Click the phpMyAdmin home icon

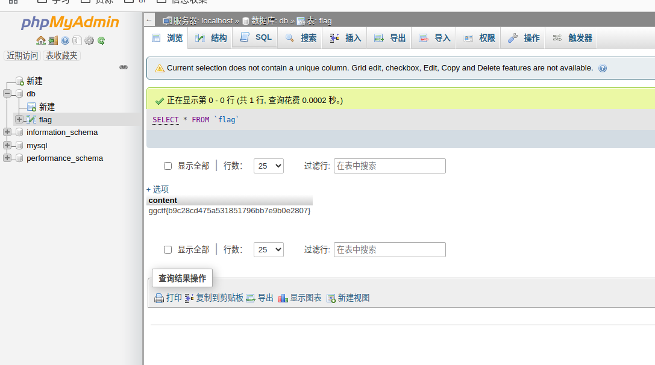(x=41, y=41)
